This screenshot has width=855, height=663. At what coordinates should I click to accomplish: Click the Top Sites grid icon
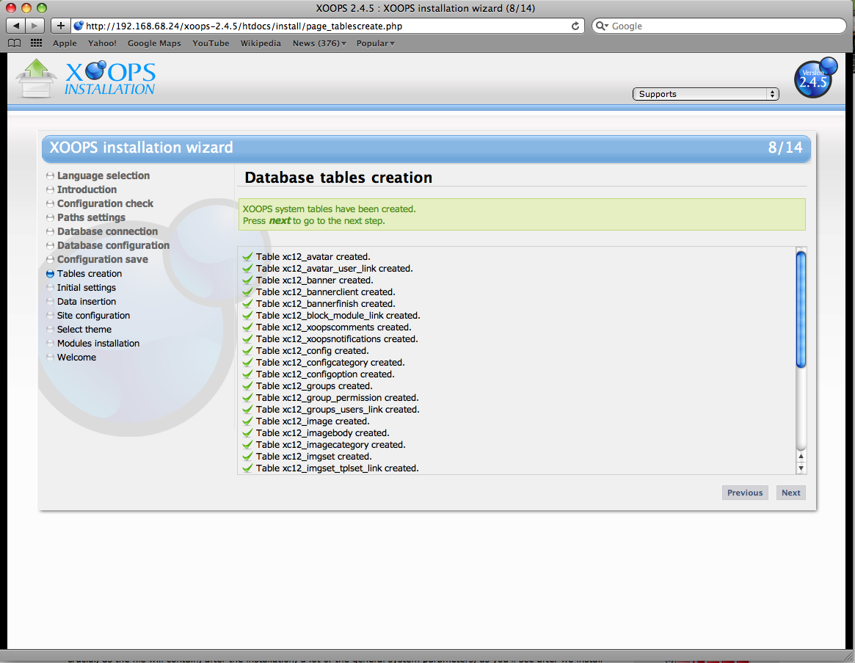[x=34, y=43]
